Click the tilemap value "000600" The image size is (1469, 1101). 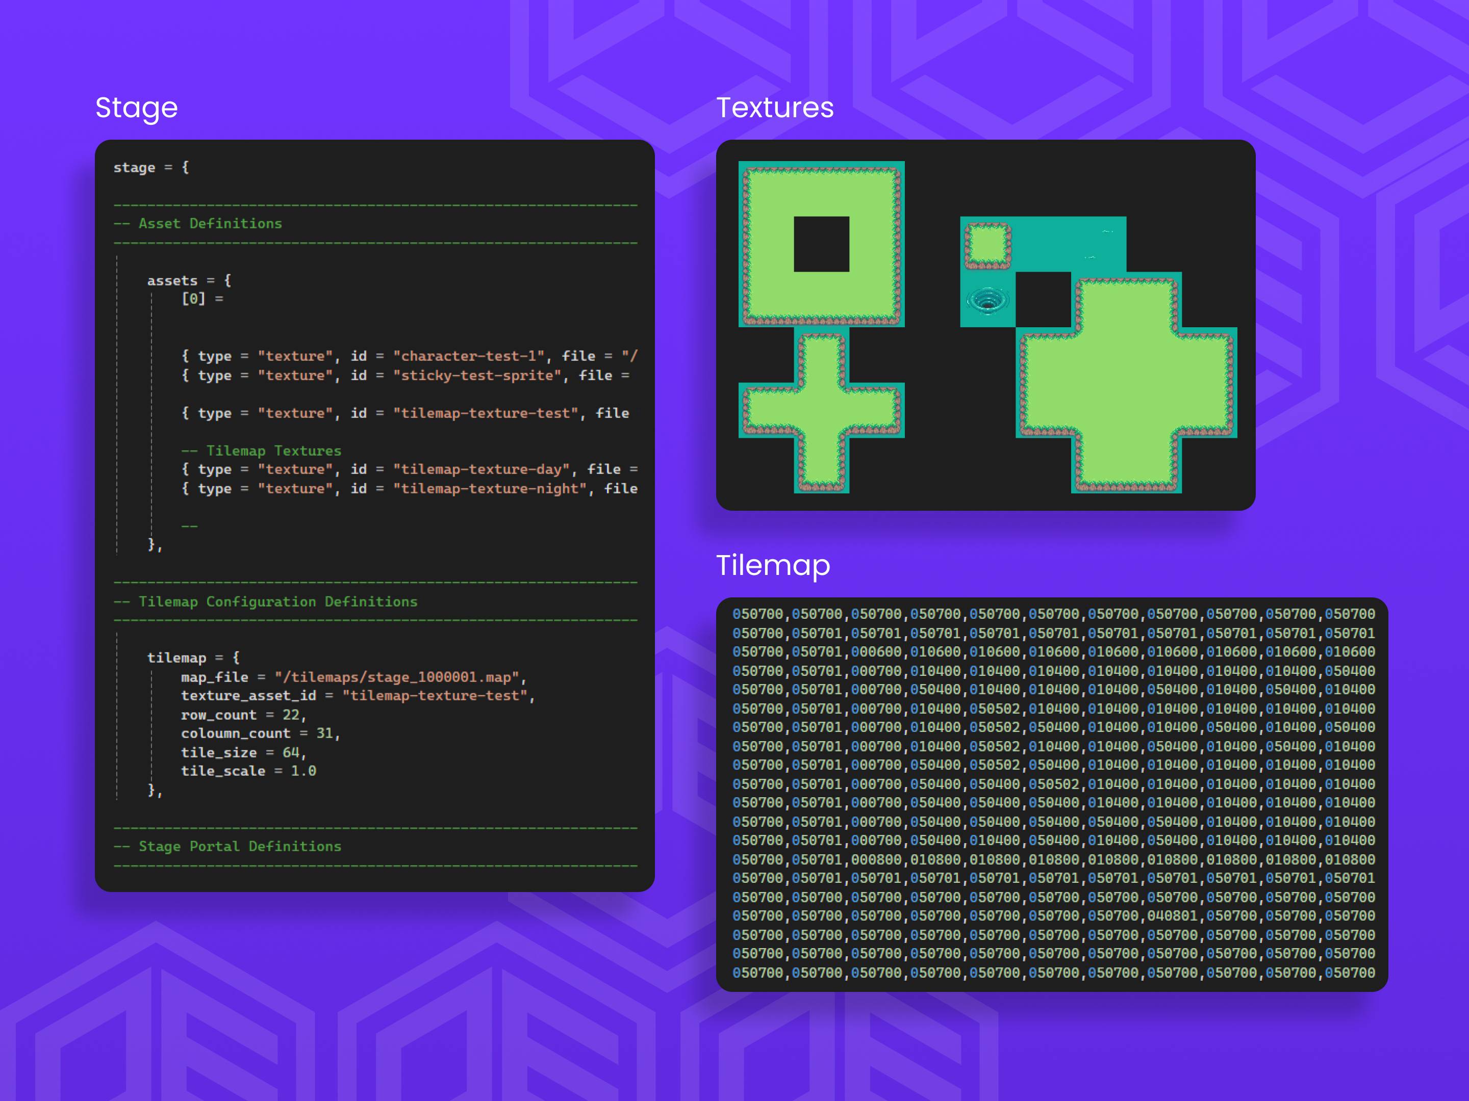pyautogui.click(x=877, y=652)
